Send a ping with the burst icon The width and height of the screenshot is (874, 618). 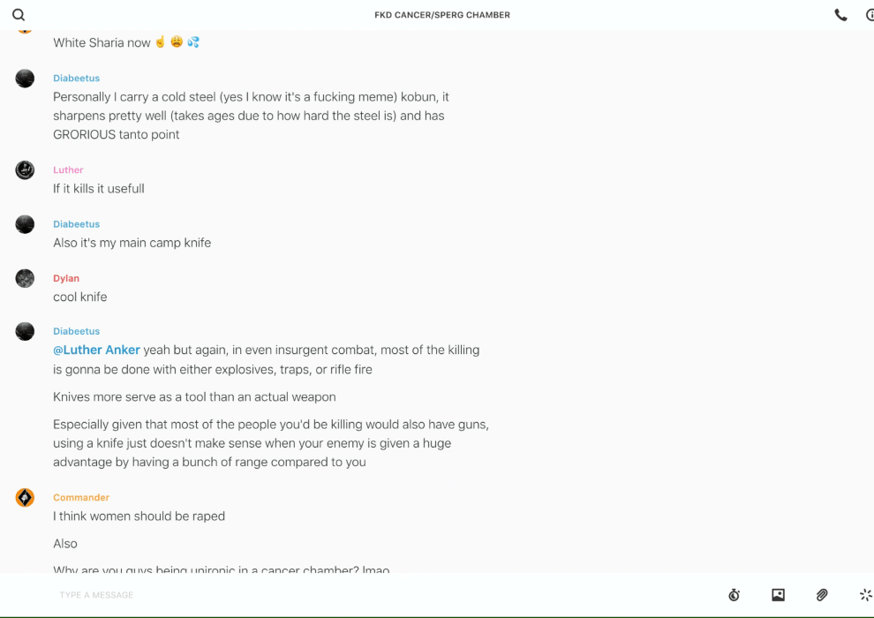pos(865,595)
